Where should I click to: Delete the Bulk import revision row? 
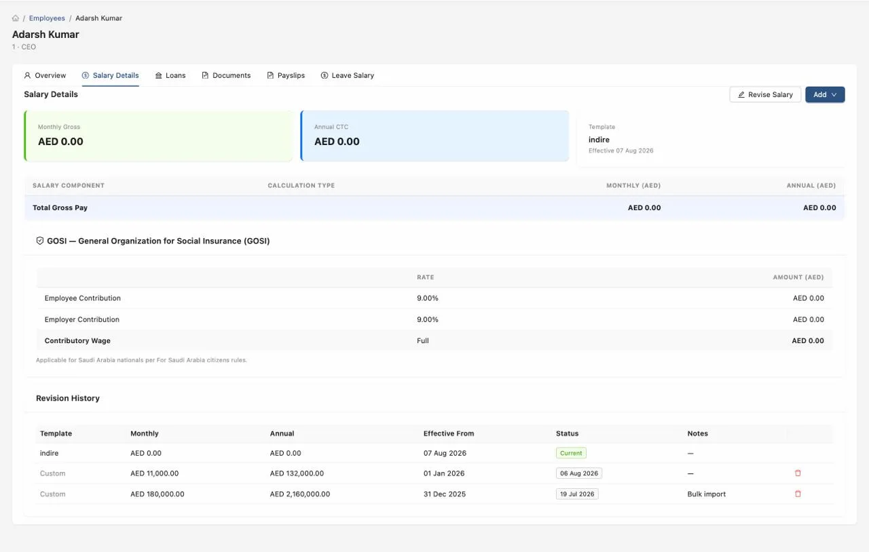point(798,494)
